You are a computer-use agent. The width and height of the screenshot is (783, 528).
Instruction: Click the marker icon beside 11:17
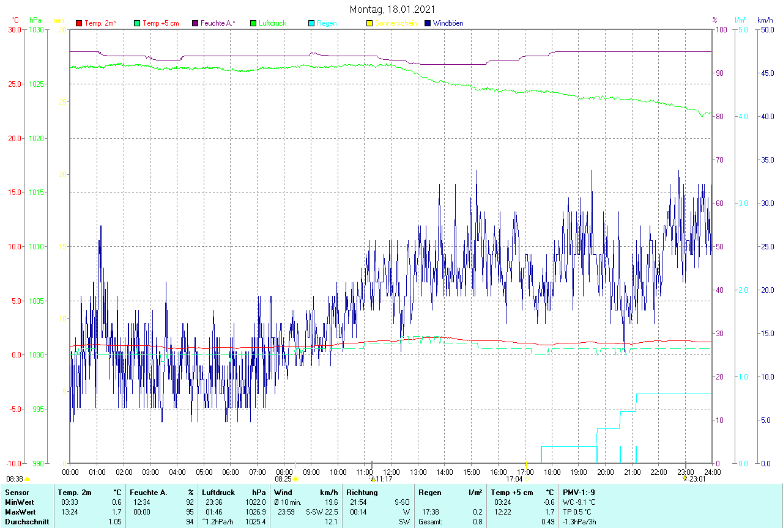(x=372, y=480)
